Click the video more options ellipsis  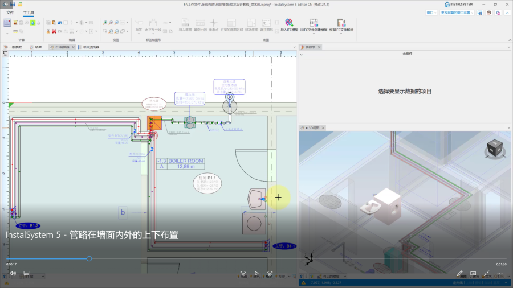click(499, 273)
